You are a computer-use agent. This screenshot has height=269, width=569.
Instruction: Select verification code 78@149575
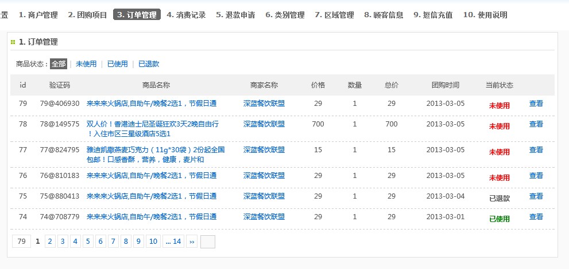(60, 124)
